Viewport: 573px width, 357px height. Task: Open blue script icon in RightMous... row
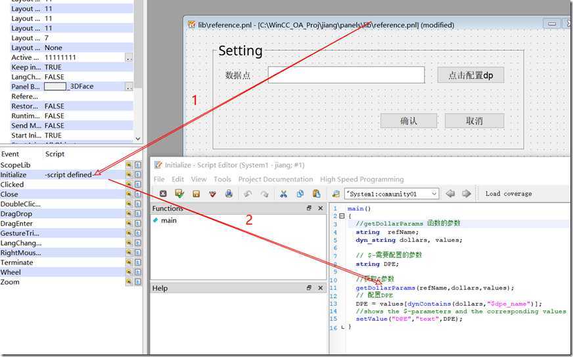tap(138, 252)
